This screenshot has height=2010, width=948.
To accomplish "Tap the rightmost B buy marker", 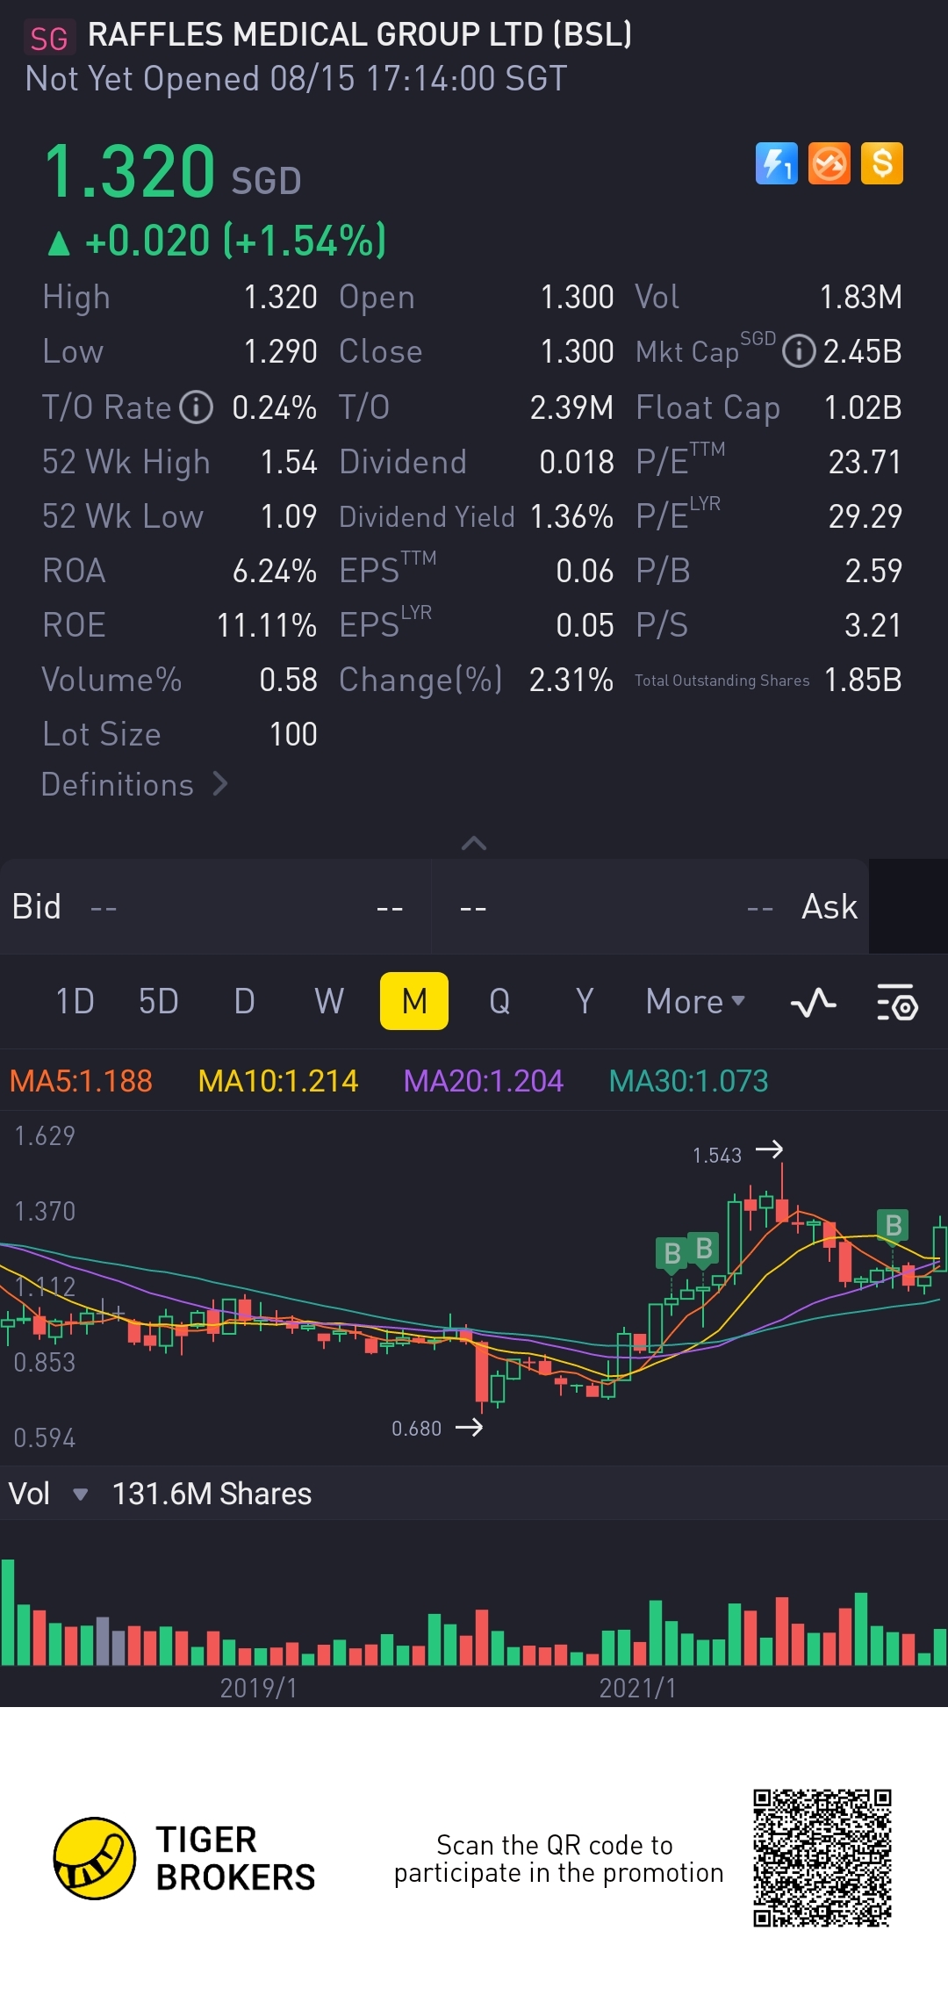I will click(x=894, y=1226).
